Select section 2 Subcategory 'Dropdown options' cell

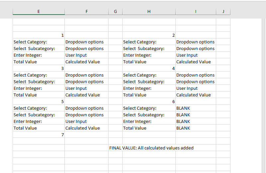click(196, 48)
